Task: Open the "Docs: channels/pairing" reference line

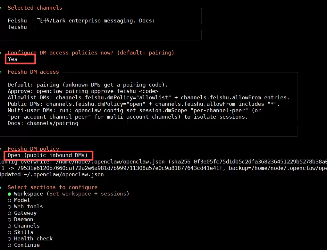Action: pyautogui.click(x=43, y=123)
